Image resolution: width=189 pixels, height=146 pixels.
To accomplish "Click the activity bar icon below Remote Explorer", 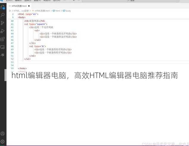I will point(3,55).
